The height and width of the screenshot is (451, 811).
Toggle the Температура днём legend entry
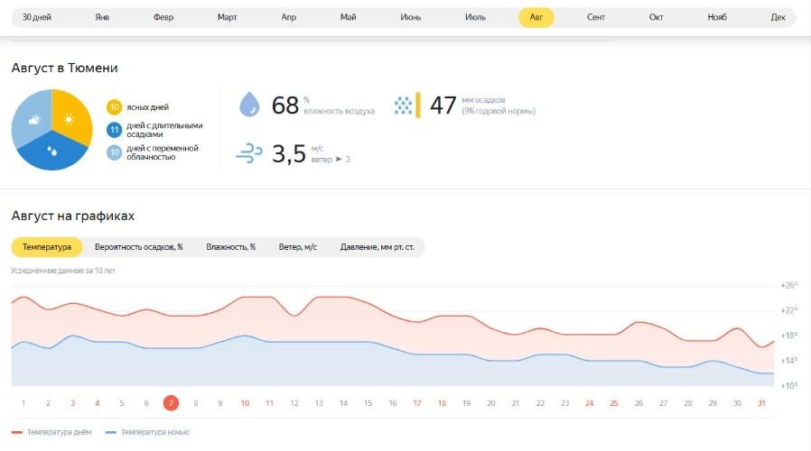[x=51, y=432]
